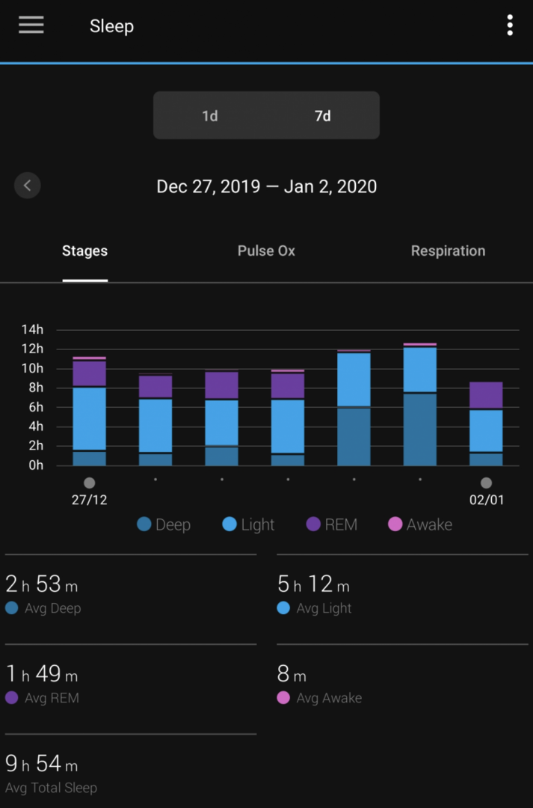This screenshot has width=533, height=808.
Task: Tap the Deep sleep legend dot
Action: point(144,524)
